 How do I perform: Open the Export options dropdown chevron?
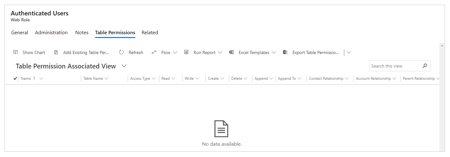click(349, 52)
